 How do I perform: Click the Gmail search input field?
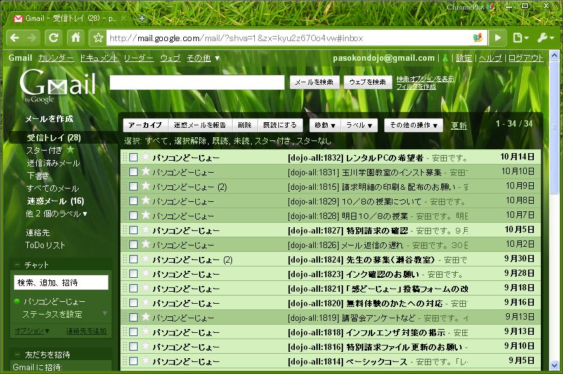(197, 82)
